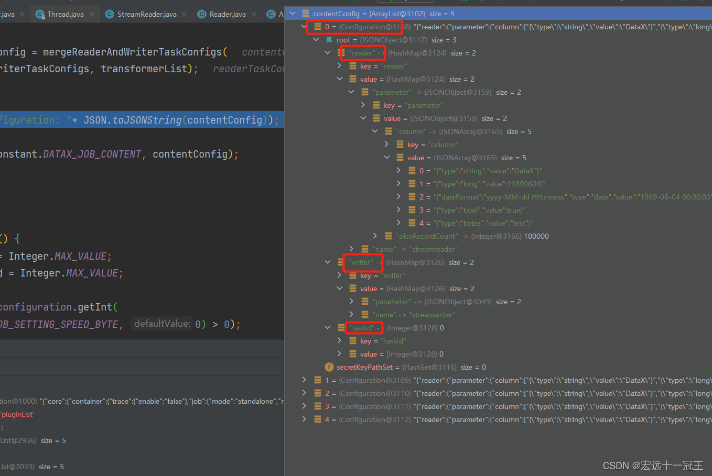Collapse the "reader" HashMap@3124 entry
The height and width of the screenshot is (476, 712).
click(328, 53)
